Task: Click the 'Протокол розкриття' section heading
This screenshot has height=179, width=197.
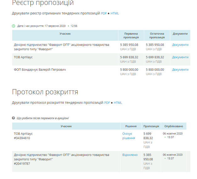Action: click(x=45, y=92)
